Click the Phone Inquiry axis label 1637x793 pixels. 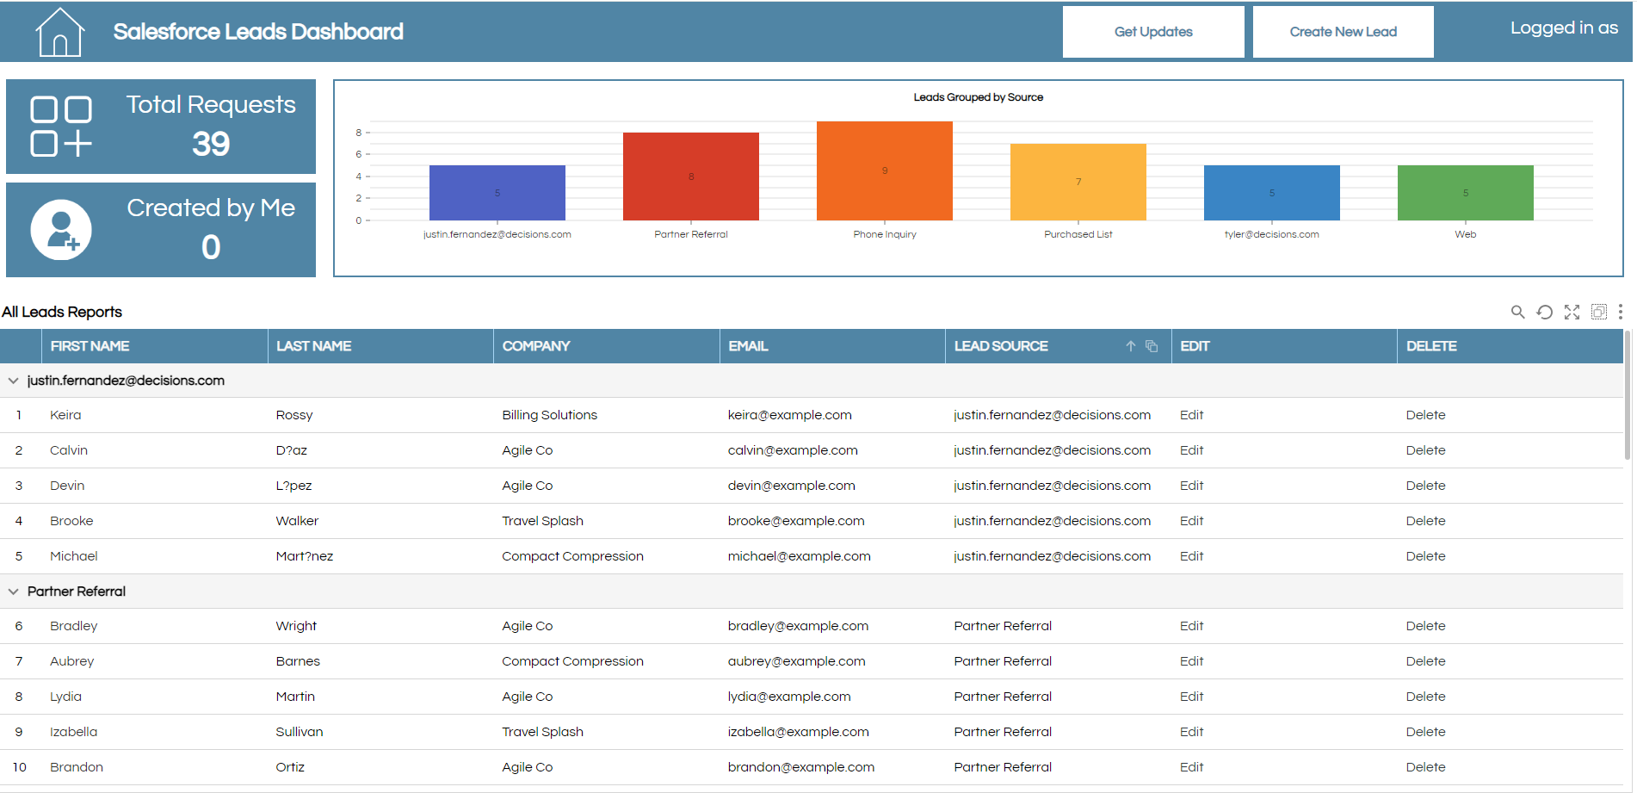pos(885,234)
